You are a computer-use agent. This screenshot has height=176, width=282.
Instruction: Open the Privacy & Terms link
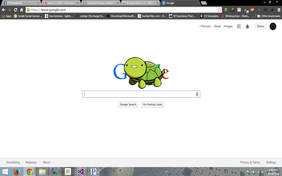tap(250, 162)
